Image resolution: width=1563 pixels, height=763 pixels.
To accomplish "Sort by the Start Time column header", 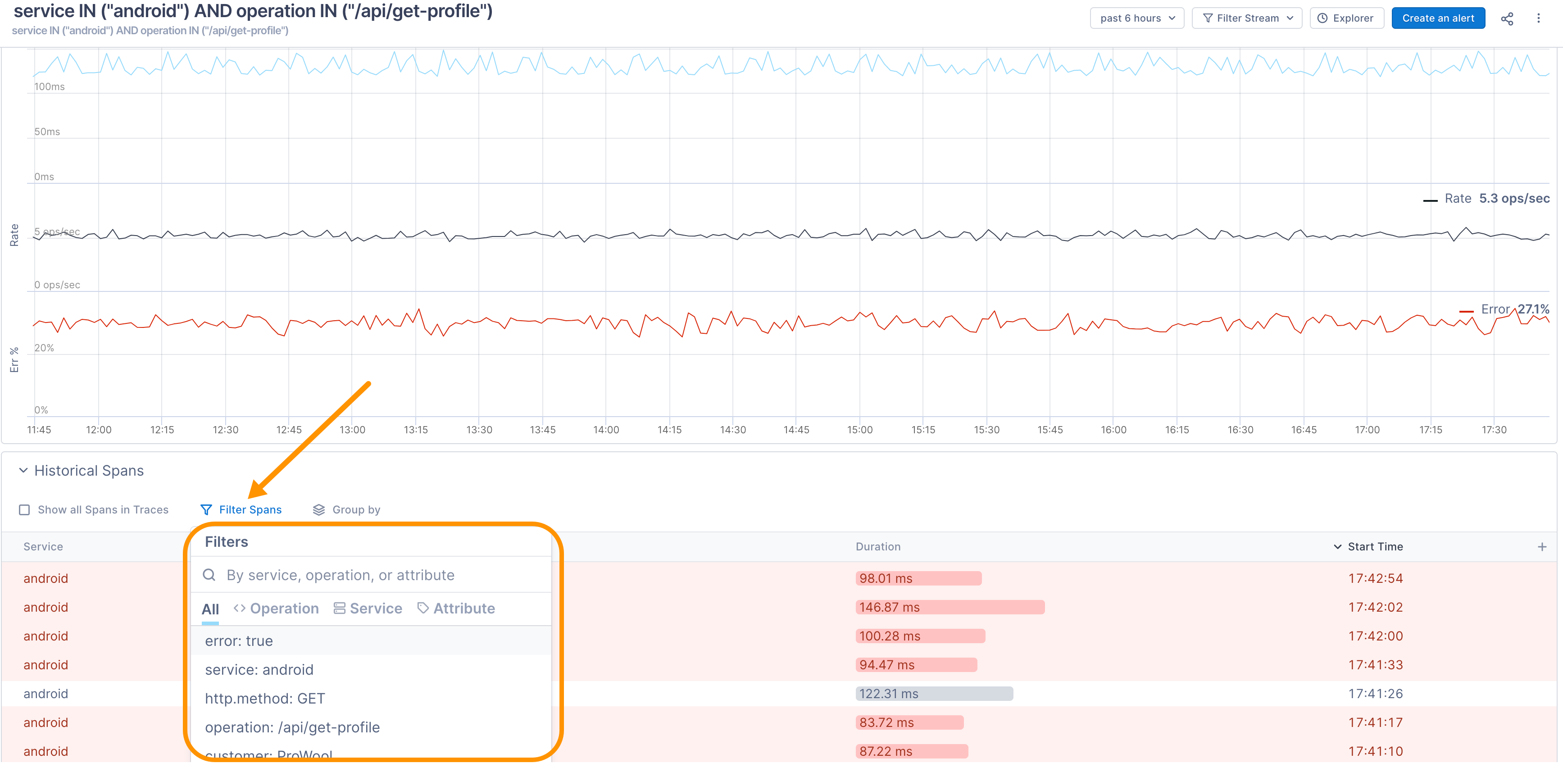I will 1374,546.
